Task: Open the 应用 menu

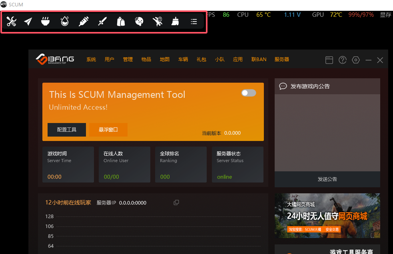Action: tap(238, 60)
